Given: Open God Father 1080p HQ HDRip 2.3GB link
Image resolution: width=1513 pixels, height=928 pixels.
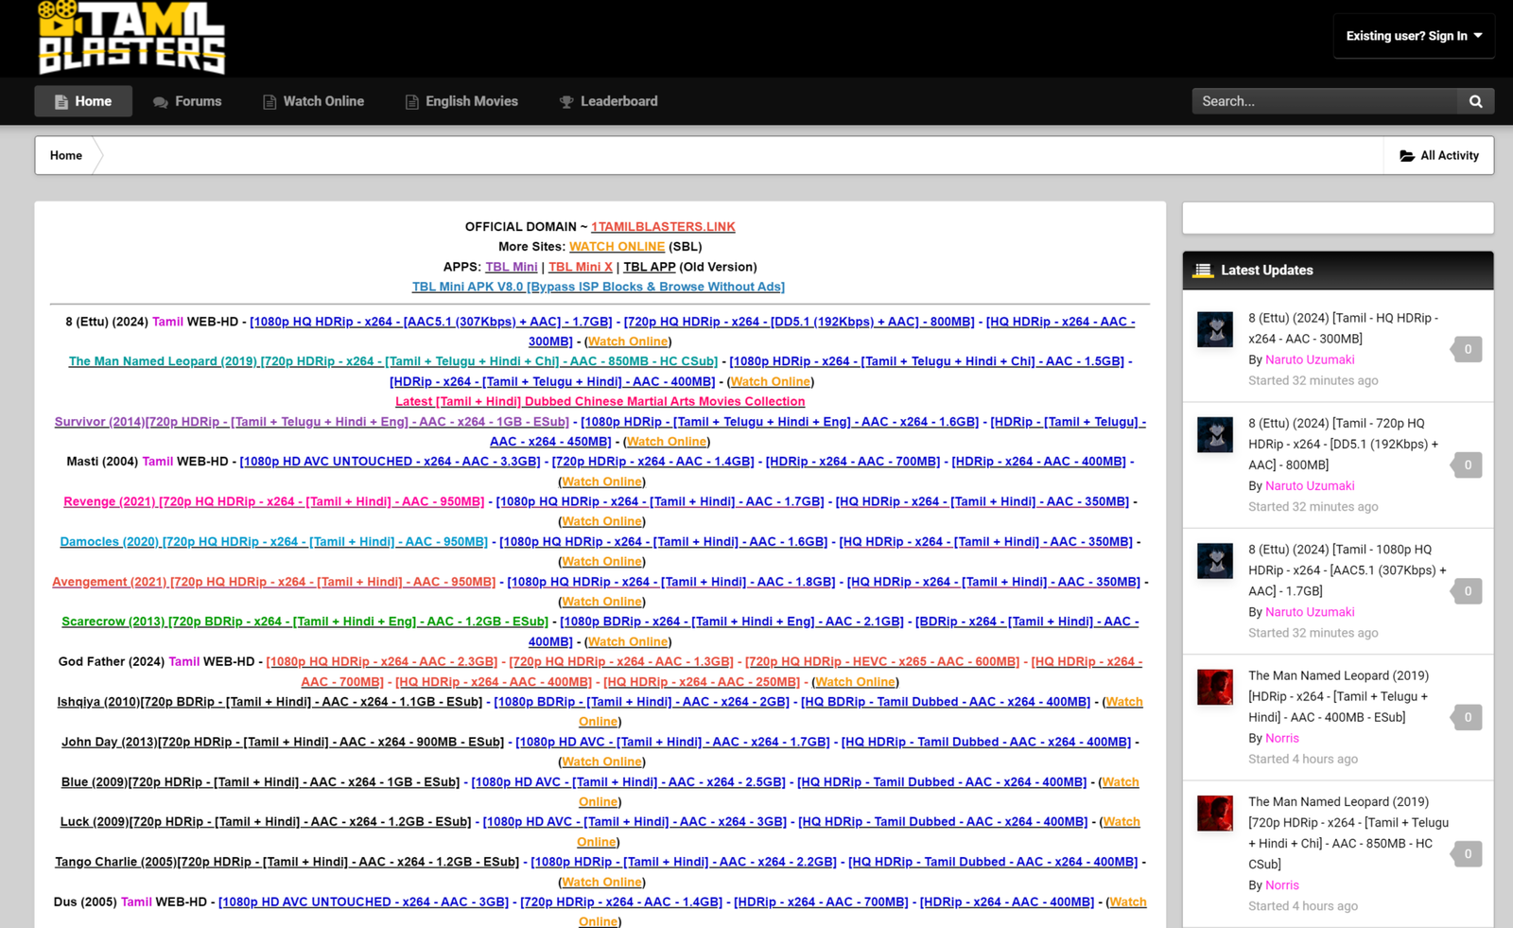Looking at the screenshot, I should (x=382, y=661).
